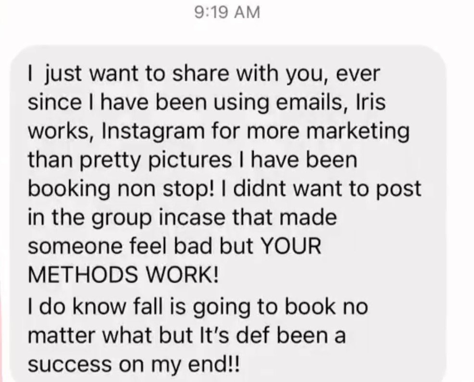Click the word "incase" in the message
The width and height of the screenshot is (474, 382).
point(192,217)
